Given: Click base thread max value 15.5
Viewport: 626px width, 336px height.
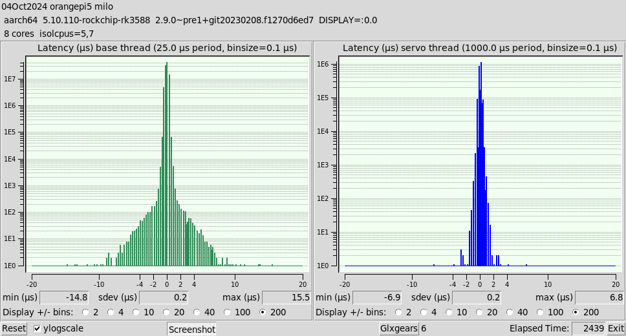Looking at the screenshot, I should (286, 297).
